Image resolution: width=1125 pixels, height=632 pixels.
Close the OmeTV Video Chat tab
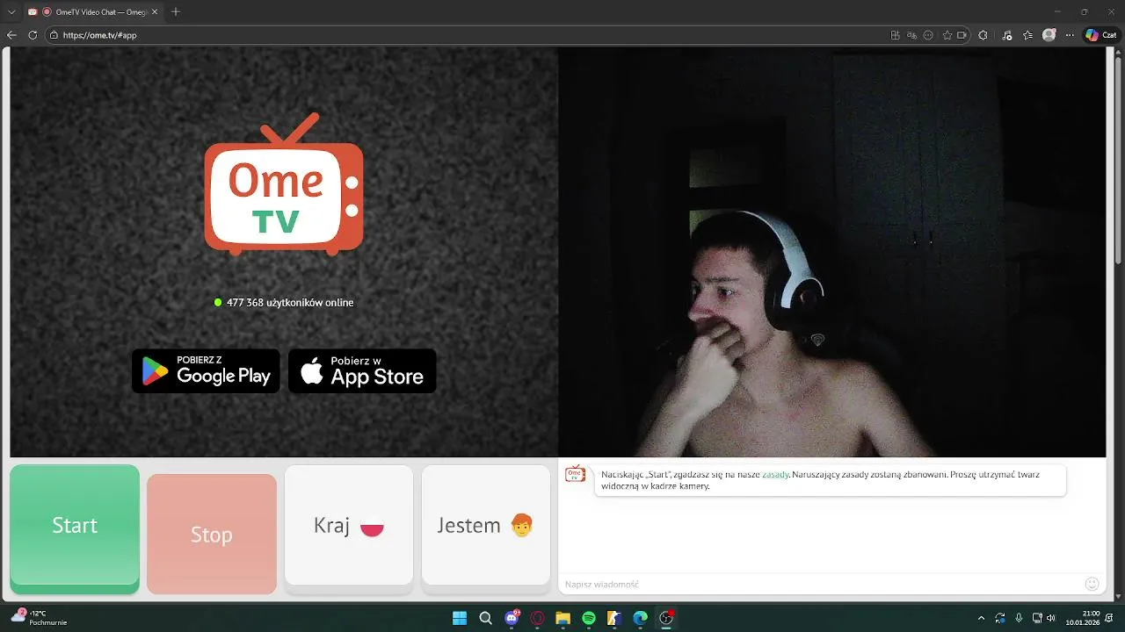pos(155,12)
